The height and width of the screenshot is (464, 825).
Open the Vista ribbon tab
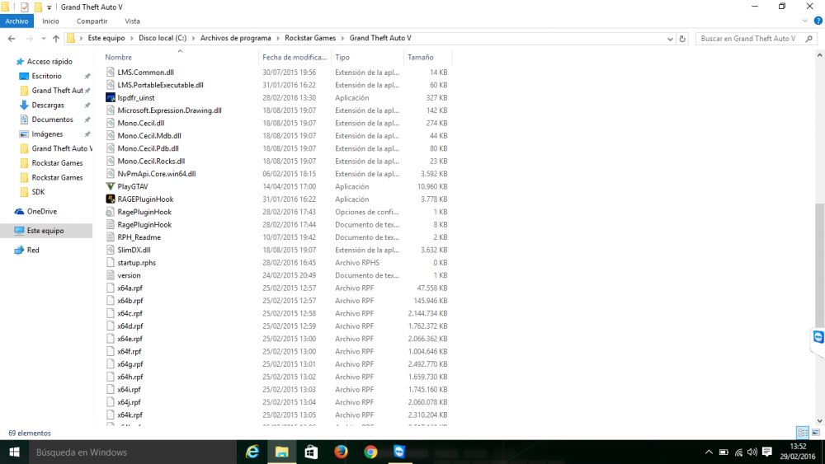[x=132, y=21]
